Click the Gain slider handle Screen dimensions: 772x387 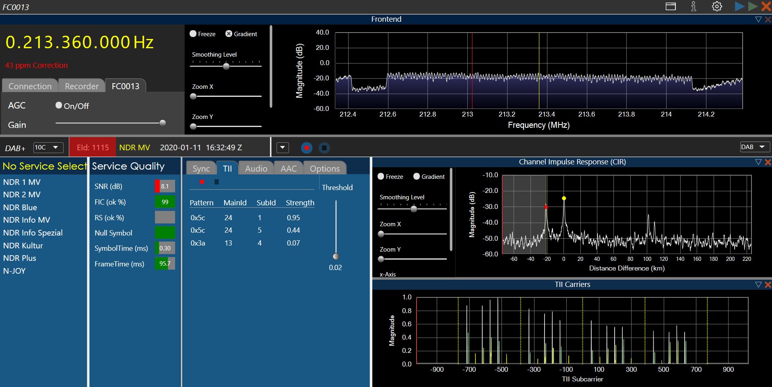pos(163,123)
